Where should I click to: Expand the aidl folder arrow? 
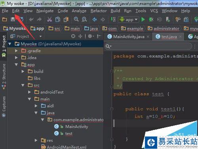[x=36, y=106]
